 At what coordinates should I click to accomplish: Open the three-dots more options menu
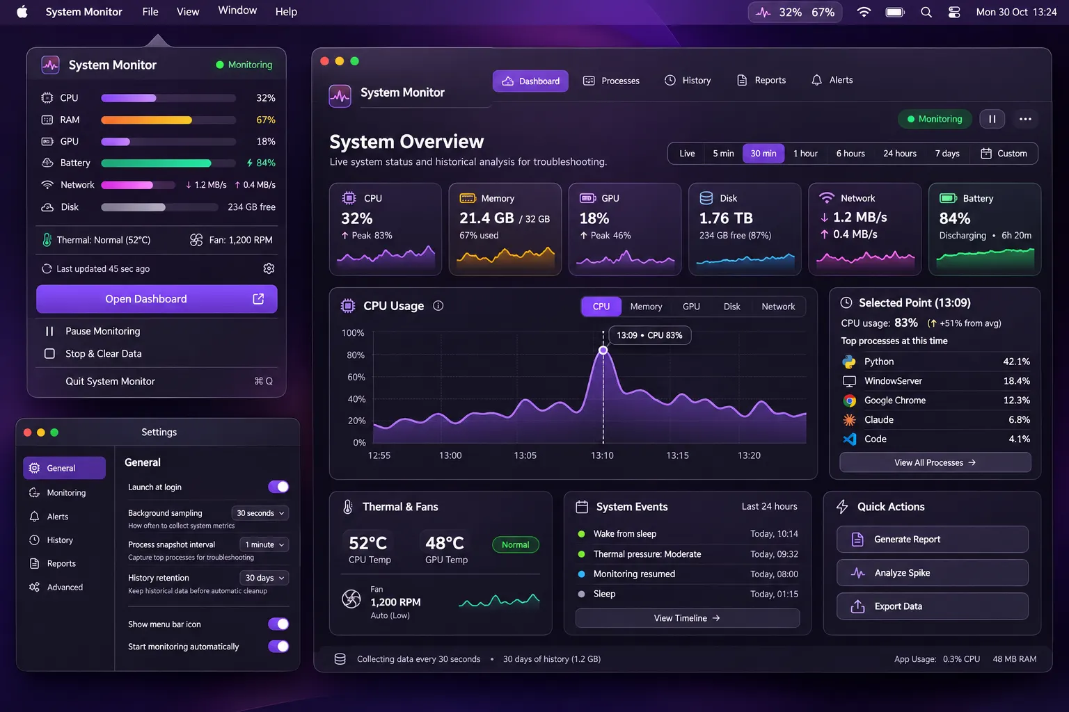[x=1025, y=119]
